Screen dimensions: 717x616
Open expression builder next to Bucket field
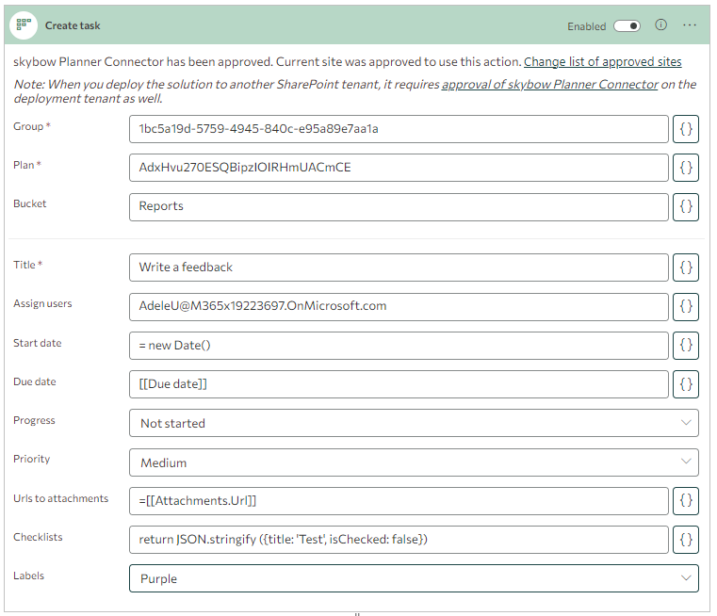tap(686, 207)
